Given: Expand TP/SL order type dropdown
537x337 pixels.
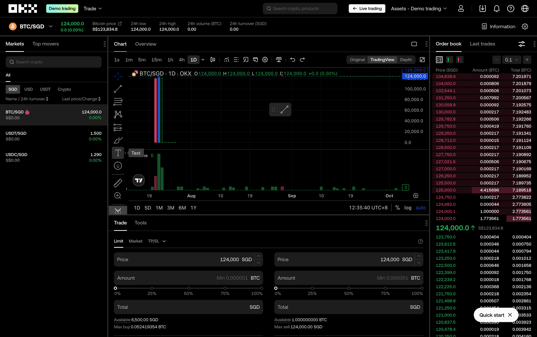Looking at the screenshot, I should pos(157,241).
